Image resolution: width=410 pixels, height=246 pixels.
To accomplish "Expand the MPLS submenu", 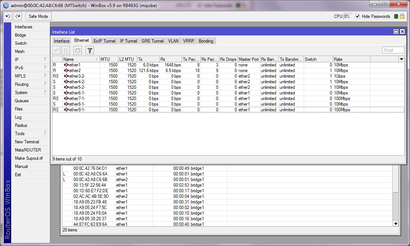I will pos(46,76).
